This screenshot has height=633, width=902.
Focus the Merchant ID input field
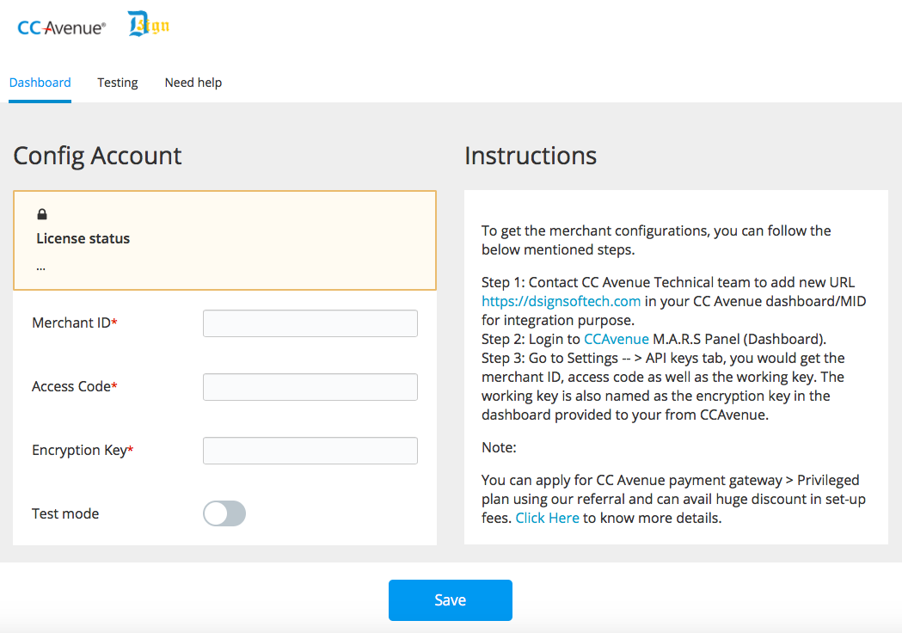tap(310, 323)
